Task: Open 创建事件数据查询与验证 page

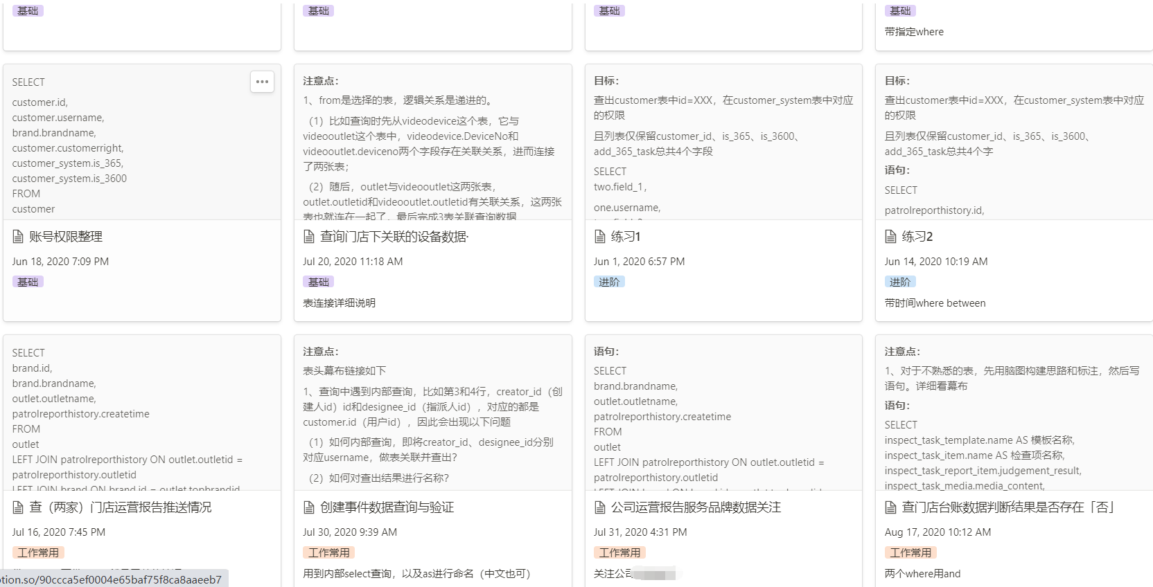Action: 387,507
